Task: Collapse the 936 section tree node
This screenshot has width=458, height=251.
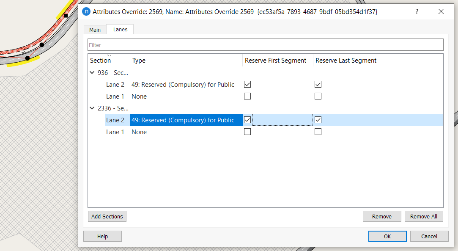Action: (92, 72)
